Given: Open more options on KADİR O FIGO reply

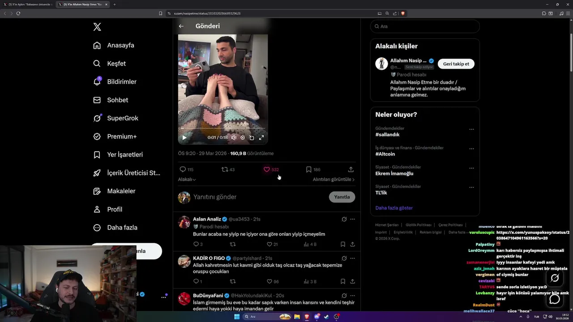Looking at the screenshot, I should (353, 258).
